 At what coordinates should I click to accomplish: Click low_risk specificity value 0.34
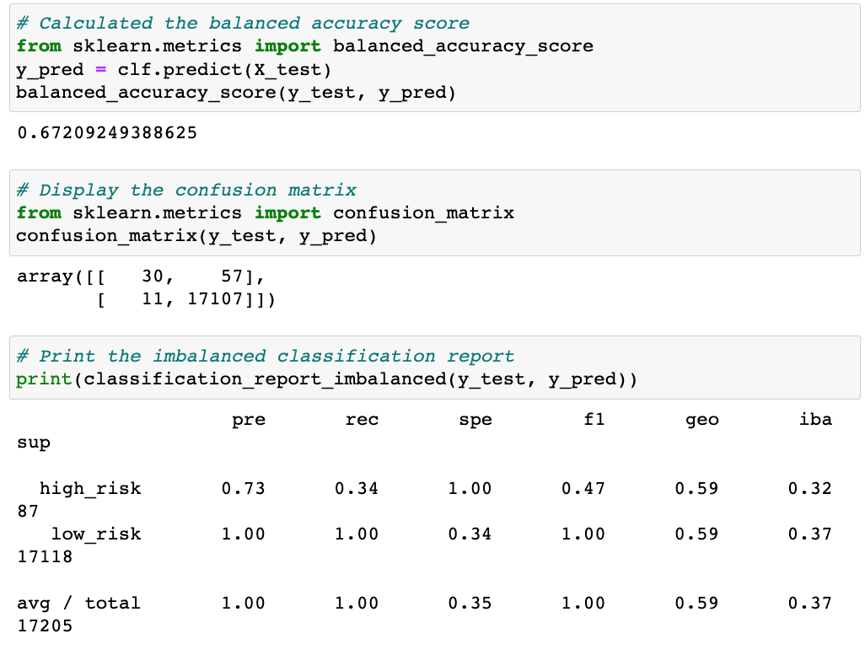point(470,534)
